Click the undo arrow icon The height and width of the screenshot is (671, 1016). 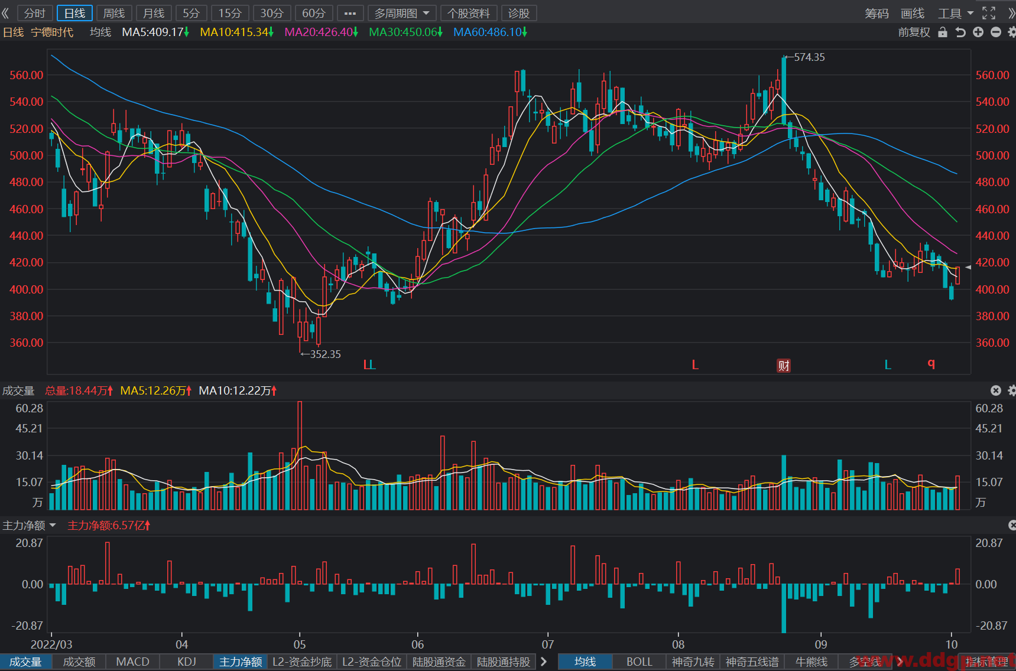tap(960, 32)
